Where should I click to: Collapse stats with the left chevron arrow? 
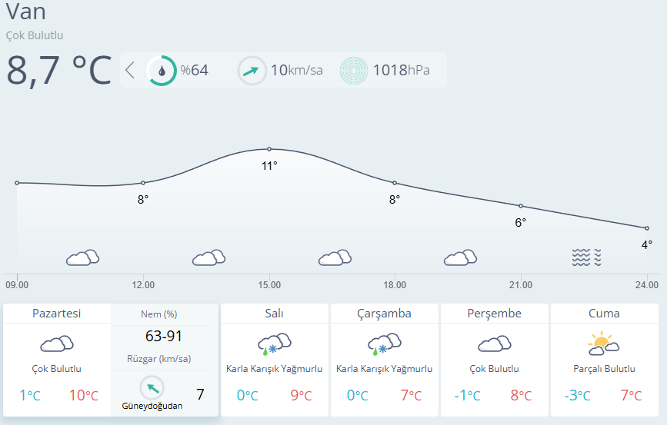point(130,71)
